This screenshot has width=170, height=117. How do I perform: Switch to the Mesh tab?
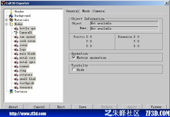[86, 11]
